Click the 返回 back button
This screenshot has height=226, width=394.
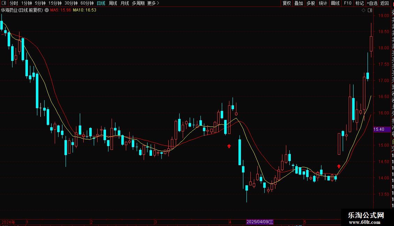(x=385, y=3)
